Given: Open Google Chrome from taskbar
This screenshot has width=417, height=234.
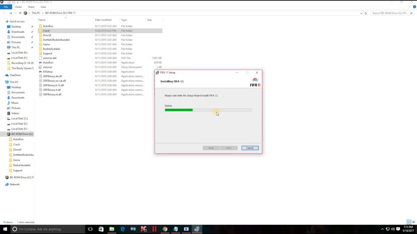Looking at the screenshot, I should coord(165,229).
